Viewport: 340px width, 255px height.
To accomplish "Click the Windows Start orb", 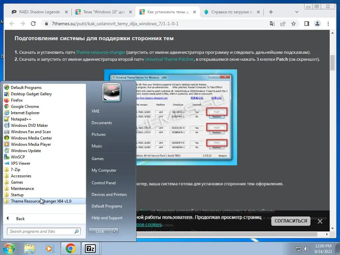I will coord(9,248).
